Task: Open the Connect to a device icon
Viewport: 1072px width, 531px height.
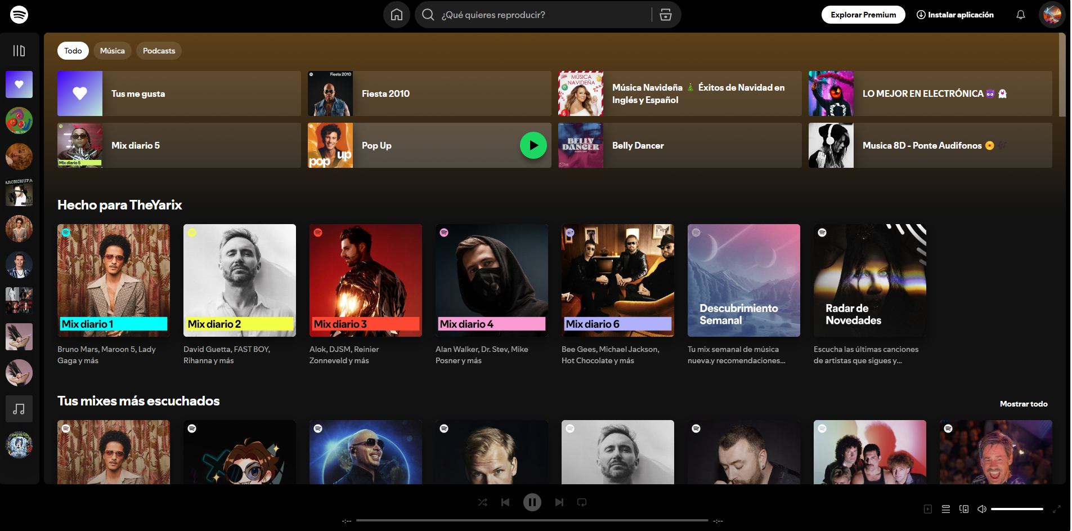Action: click(963, 508)
